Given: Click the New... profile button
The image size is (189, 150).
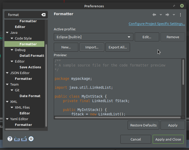Looking at the screenshot, I should 66,47.
